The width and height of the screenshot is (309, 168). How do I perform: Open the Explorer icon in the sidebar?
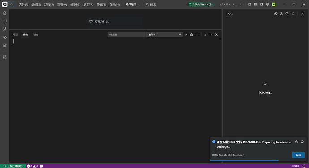tap(5, 13)
